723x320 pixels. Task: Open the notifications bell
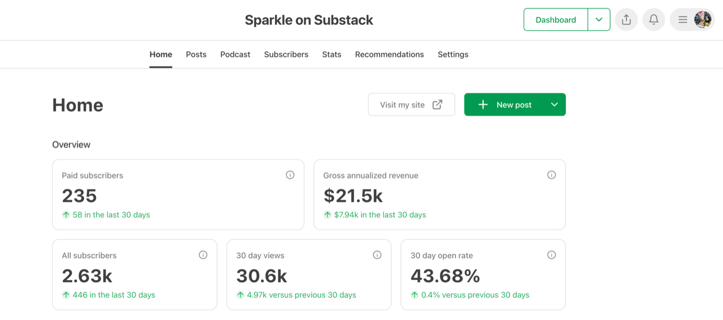click(654, 20)
